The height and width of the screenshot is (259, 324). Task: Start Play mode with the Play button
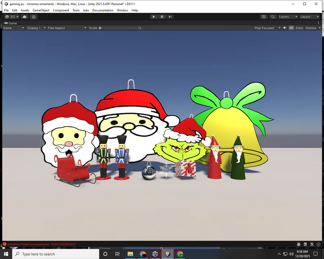point(154,17)
